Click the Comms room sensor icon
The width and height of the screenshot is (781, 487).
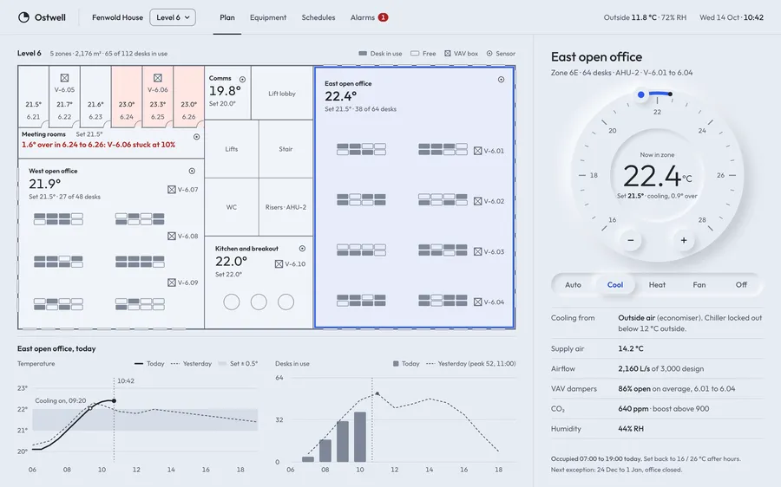pos(243,79)
